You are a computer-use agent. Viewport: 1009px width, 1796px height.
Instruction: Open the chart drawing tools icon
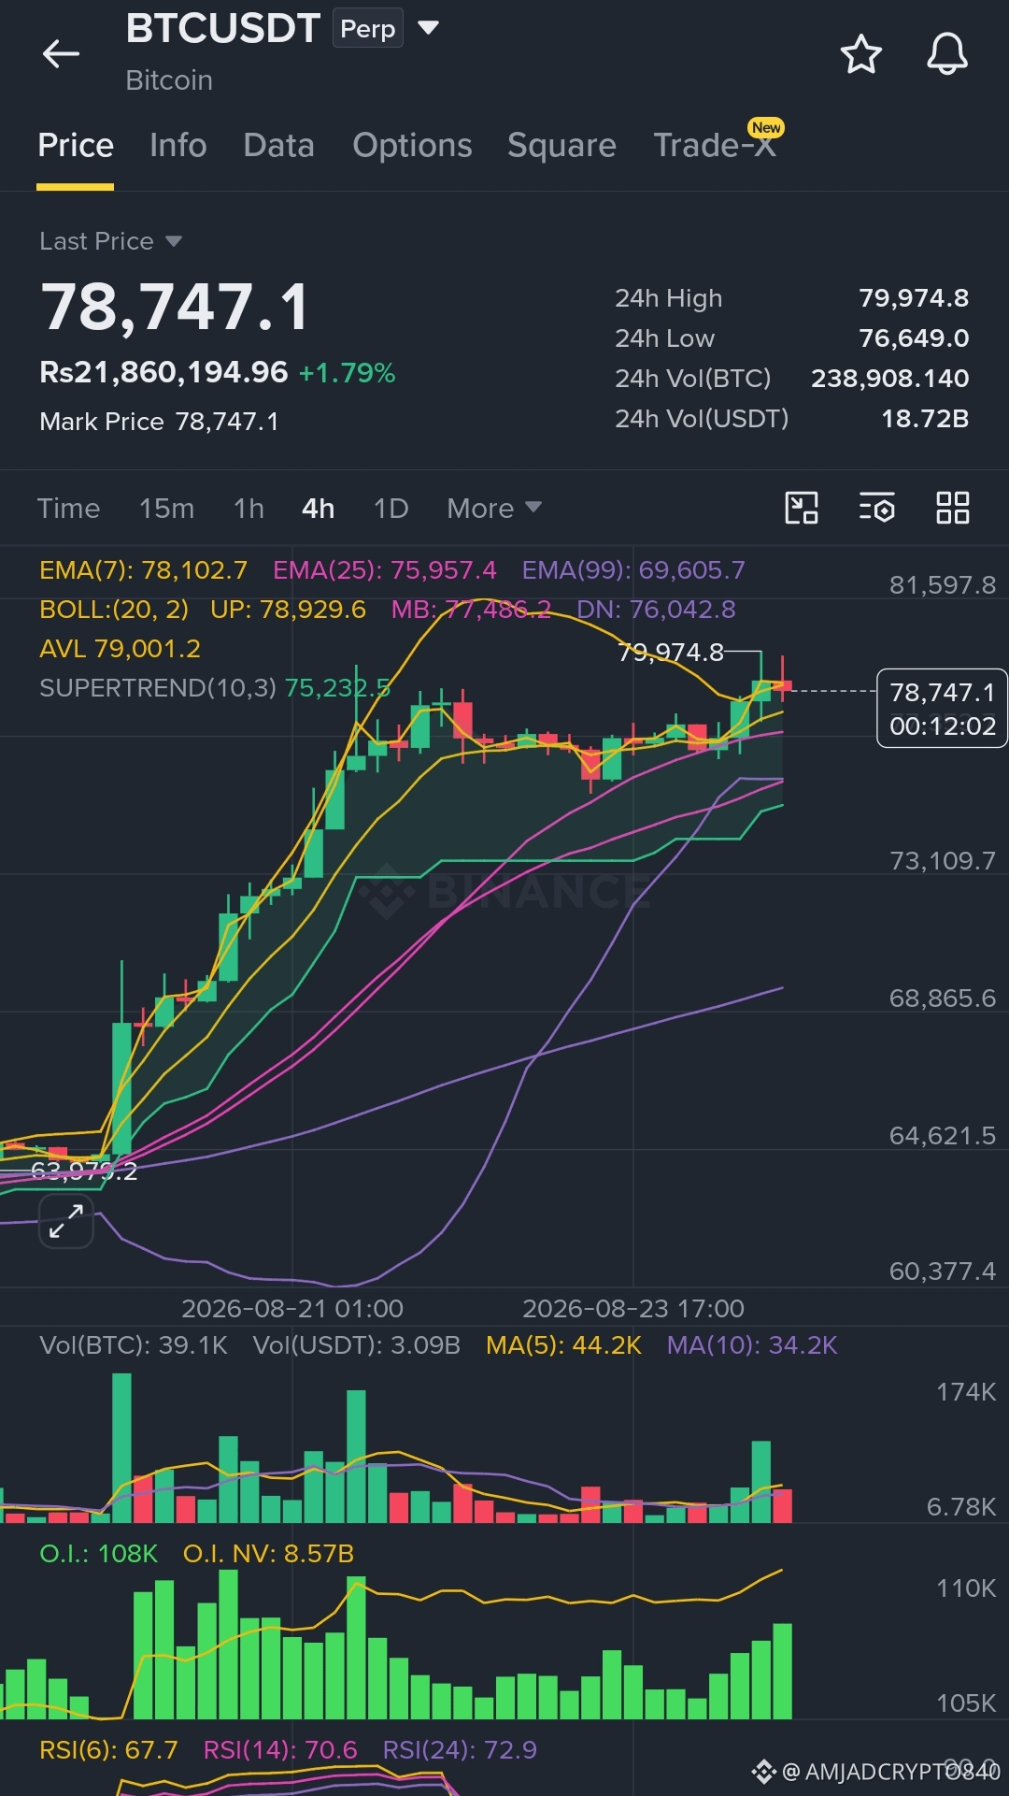pyautogui.click(x=802, y=508)
